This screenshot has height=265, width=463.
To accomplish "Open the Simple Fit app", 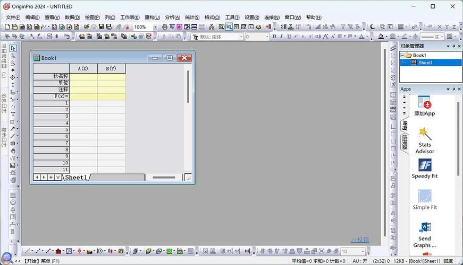I will (x=425, y=200).
